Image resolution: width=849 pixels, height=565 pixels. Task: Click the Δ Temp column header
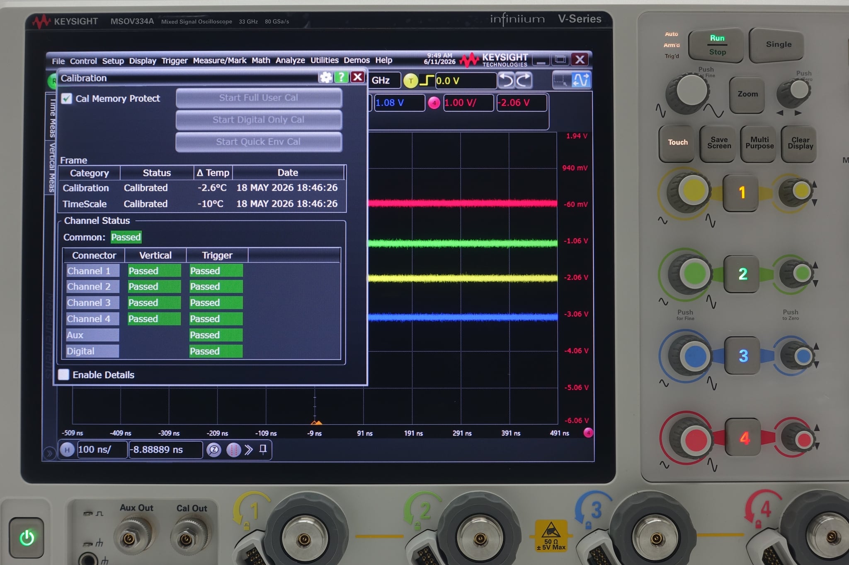coord(213,173)
